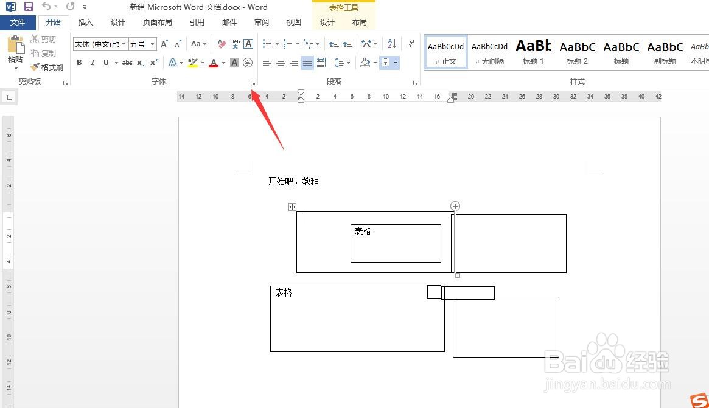
Task: Apply the 无间隔 style
Action: [x=489, y=52]
